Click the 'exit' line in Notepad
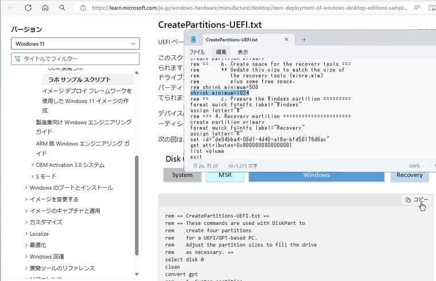This screenshot has height=281, width=436. (x=196, y=157)
